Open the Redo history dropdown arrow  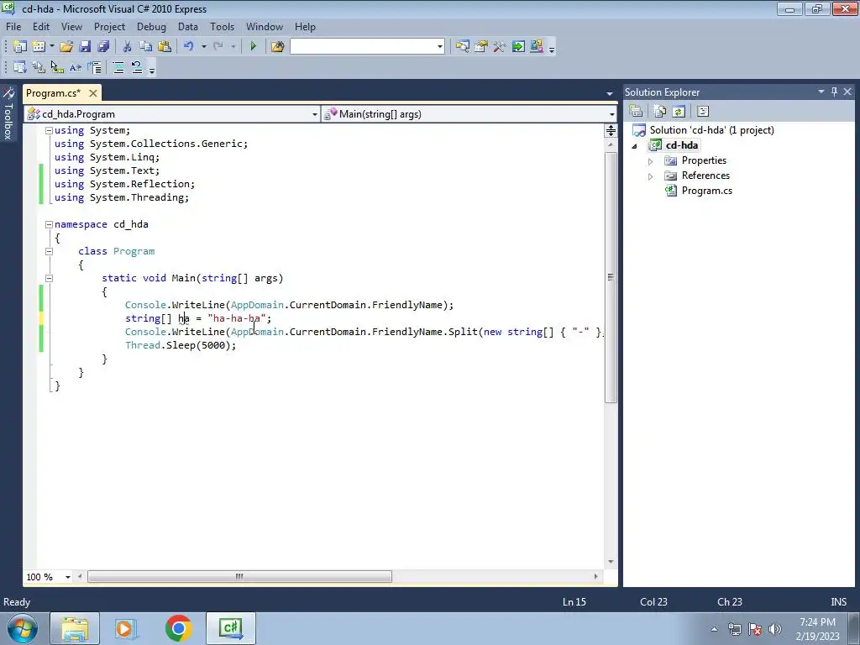[x=233, y=47]
